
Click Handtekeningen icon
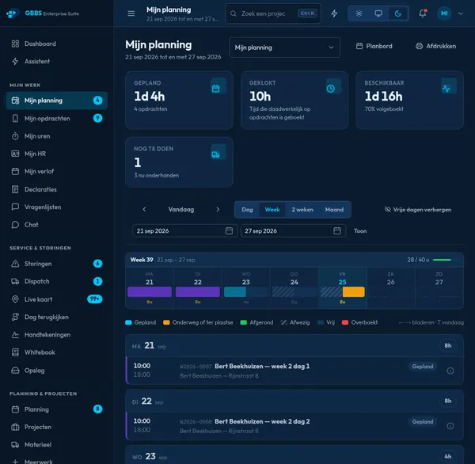(x=15, y=335)
